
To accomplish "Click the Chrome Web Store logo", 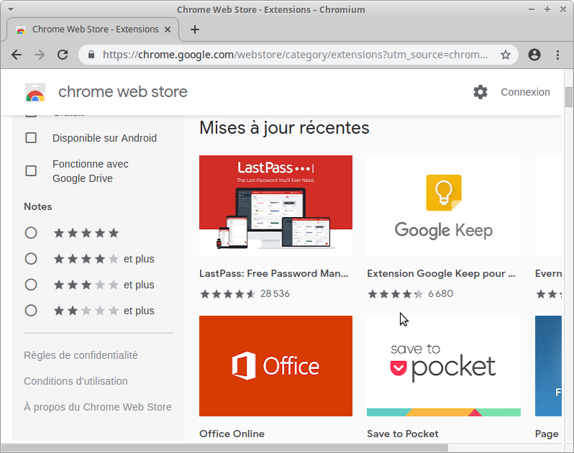I will coord(35,93).
